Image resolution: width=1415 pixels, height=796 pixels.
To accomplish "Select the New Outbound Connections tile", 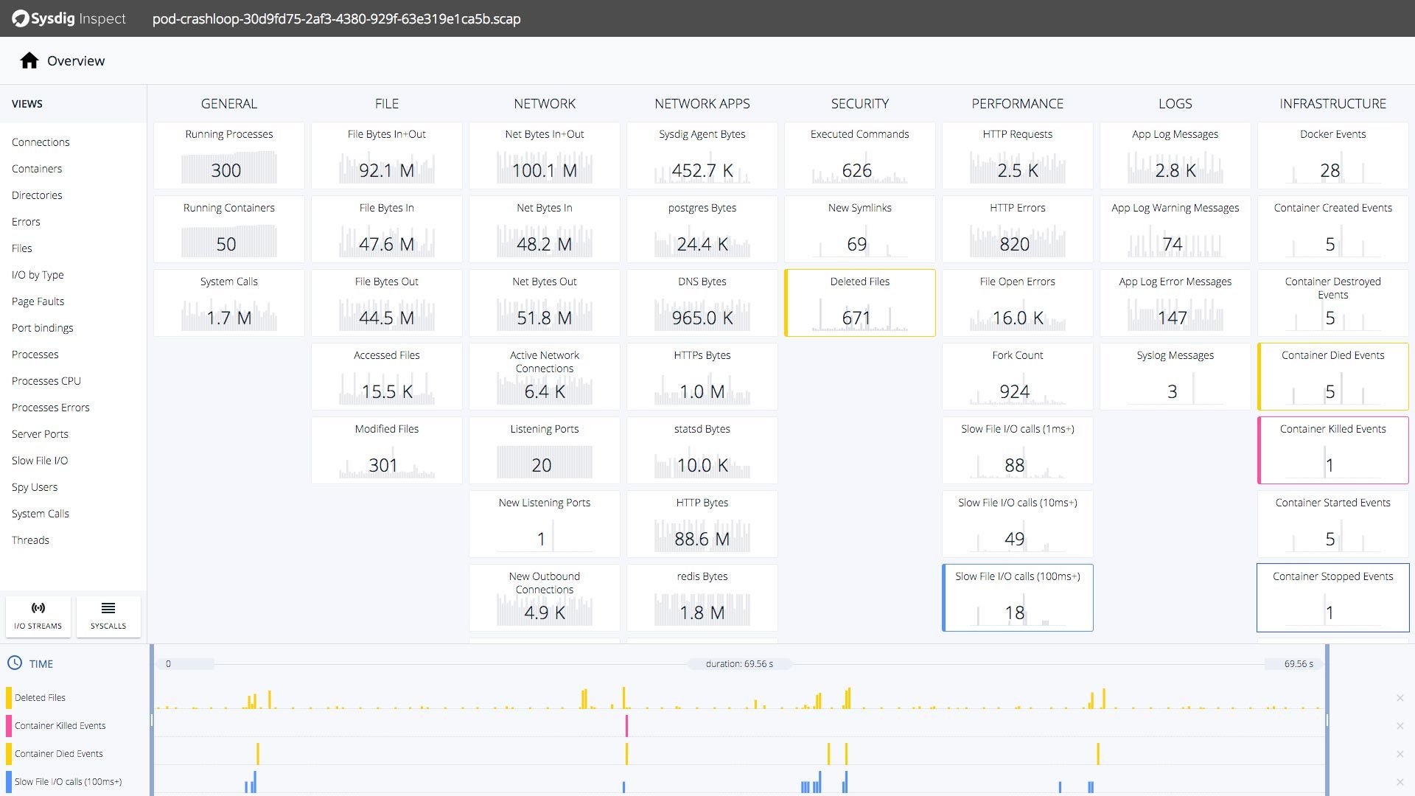I will click(544, 598).
